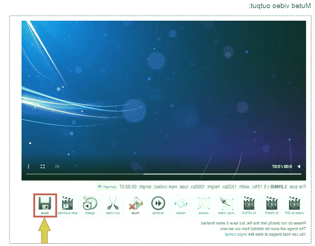Open the crop video tool

226,205
